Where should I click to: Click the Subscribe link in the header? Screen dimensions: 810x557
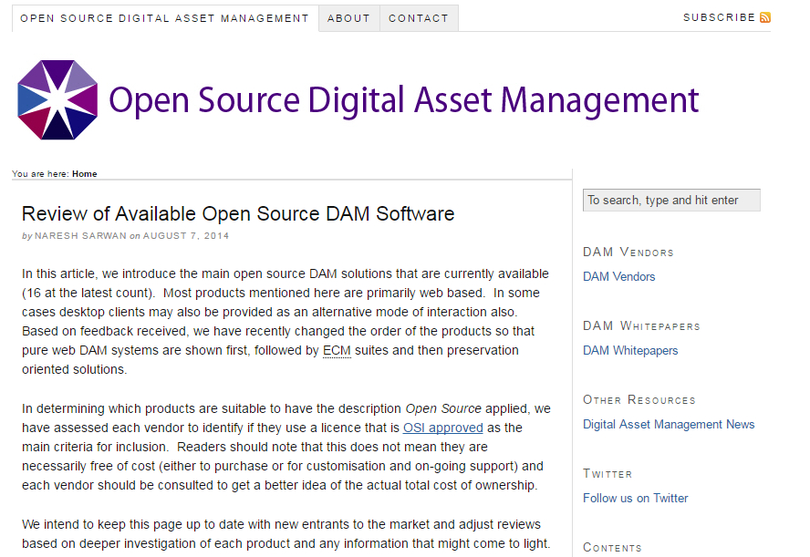[x=719, y=17]
